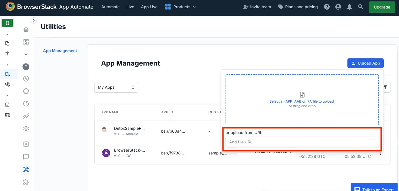Select the APK, AAB or IPA upload link
Image resolution: width=399 pixels, height=191 pixels.
coord(302,101)
